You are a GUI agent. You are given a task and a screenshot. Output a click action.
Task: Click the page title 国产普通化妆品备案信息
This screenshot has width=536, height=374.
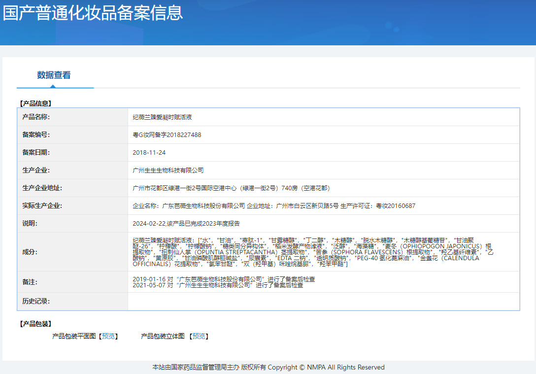[93, 13]
